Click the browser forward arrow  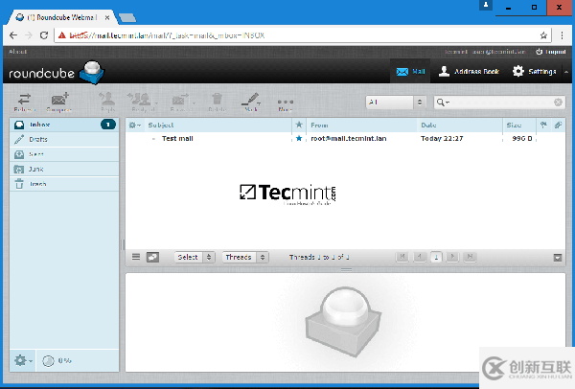(x=29, y=35)
